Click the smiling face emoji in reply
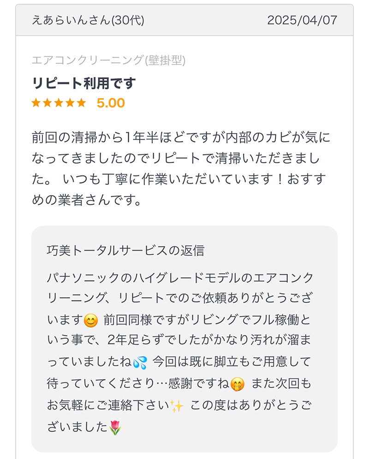Image resolution: width=369 pixels, height=459 pixels. [90, 320]
